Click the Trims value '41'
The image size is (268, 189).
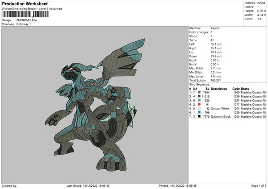(x=212, y=40)
